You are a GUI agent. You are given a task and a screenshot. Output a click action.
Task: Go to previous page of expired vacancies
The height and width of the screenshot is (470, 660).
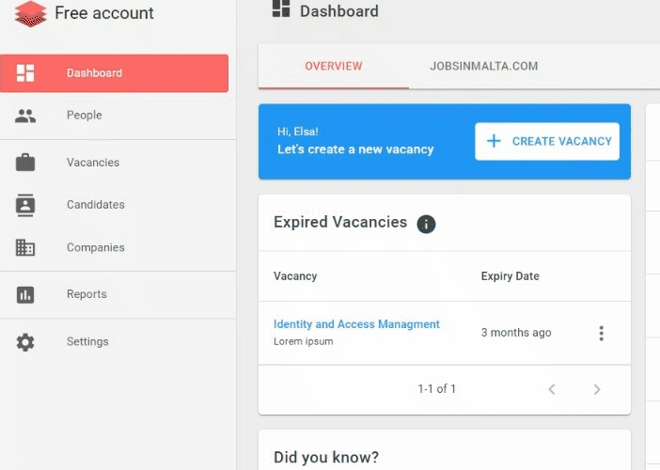pos(552,389)
